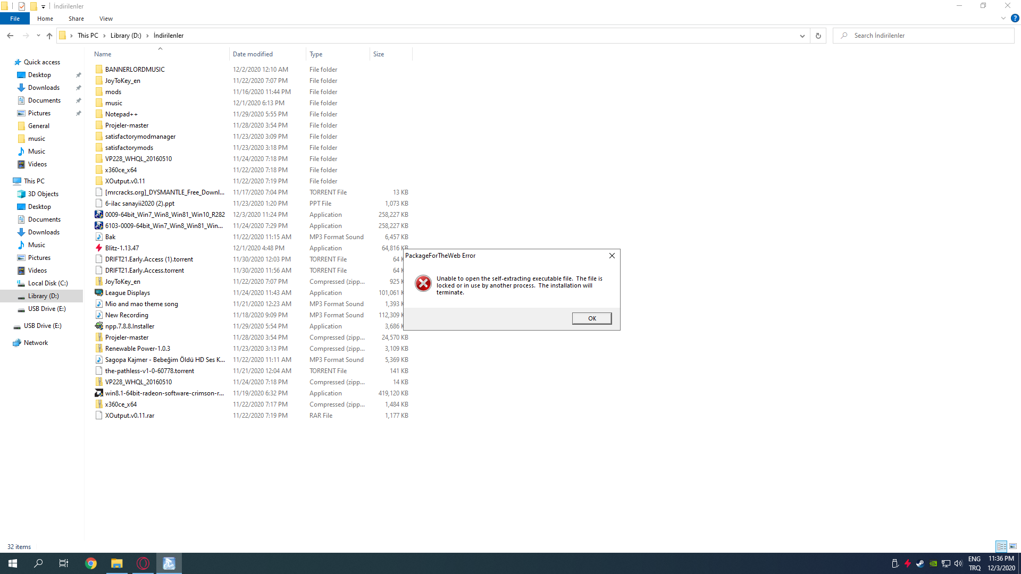
Task: Open Opera browser from the taskbar
Action: (143, 563)
